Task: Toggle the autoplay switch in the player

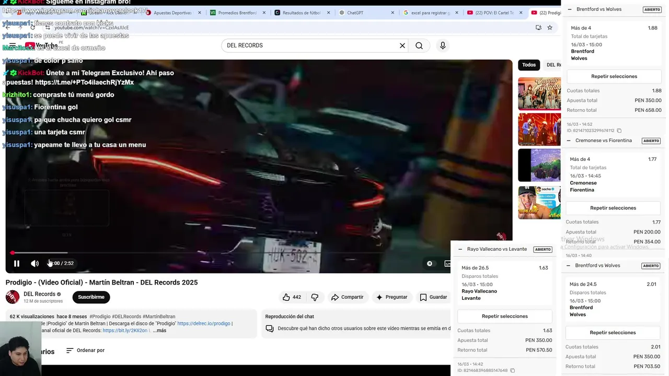Action: coord(430,264)
